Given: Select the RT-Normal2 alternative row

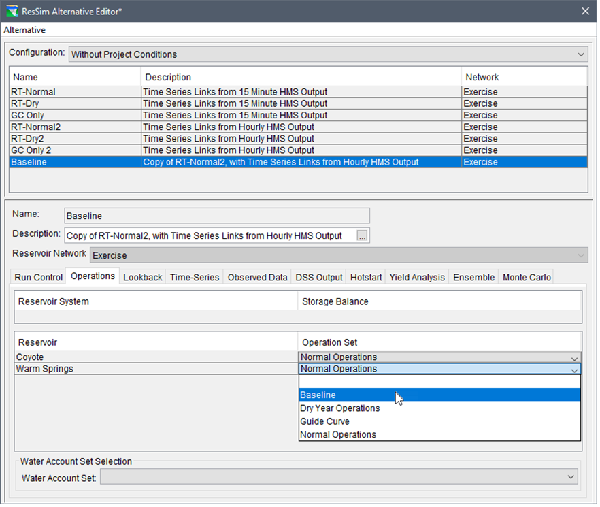Looking at the screenshot, I should [299, 127].
